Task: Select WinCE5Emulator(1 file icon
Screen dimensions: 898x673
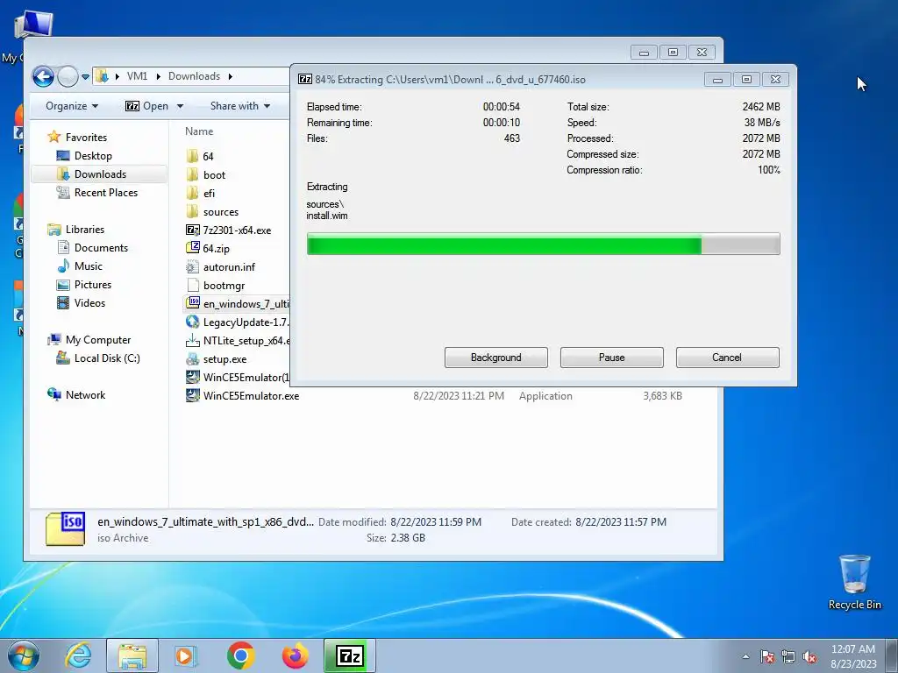Action: click(x=192, y=377)
